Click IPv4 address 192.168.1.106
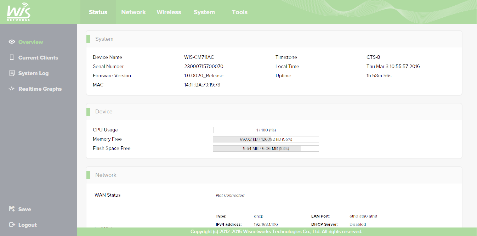 tap(266, 224)
